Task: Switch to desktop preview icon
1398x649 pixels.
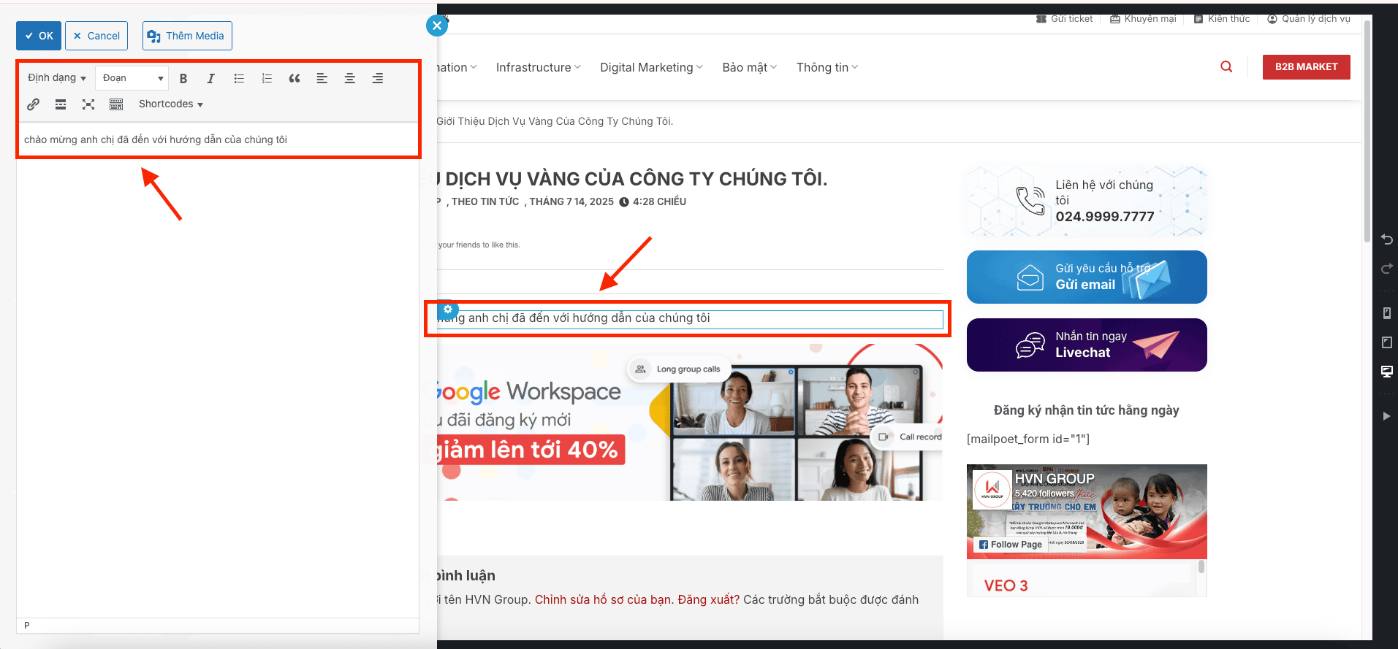Action: pyautogui.click(x=1386, y=372)
